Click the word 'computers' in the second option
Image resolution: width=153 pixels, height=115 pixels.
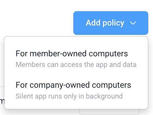click(x=111, y=85)
